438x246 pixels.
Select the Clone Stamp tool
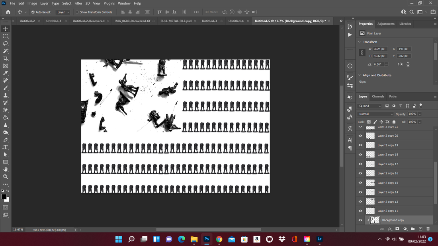pos(5,95)
